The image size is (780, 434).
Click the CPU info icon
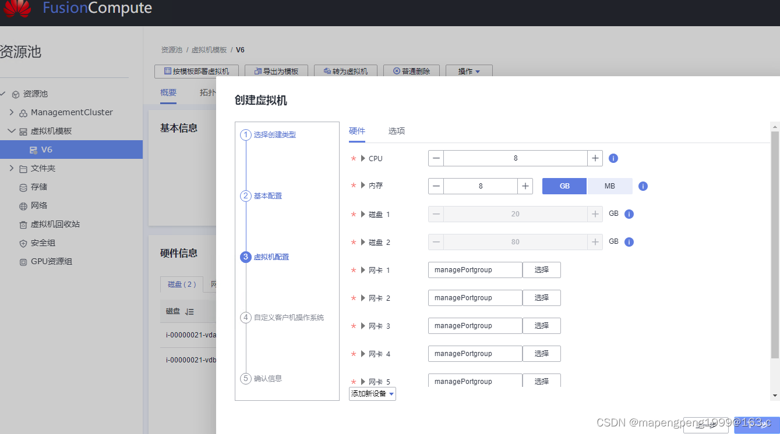click(x=613, y=158)
